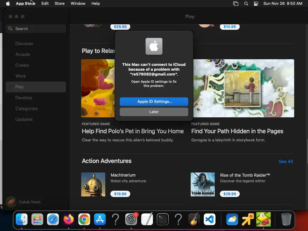308x231 pixels.
Task: Open the green game icon in dock
Action: click(263, 219)
